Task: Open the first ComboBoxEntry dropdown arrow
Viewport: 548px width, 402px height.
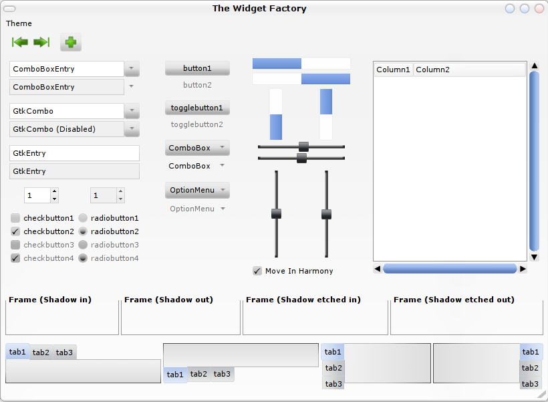Action: tap(132, 69)
